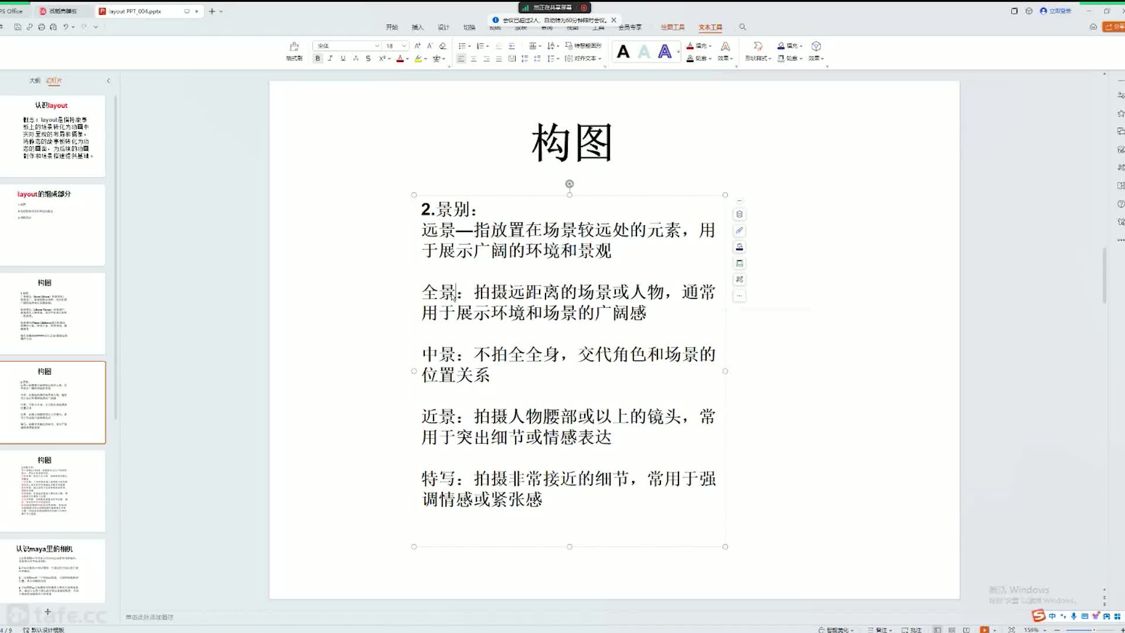Image resolution: width=1125 pixels, height=633 pixels.
Task: Open line spacing dropdown
Action: click(x=553, y=59)
